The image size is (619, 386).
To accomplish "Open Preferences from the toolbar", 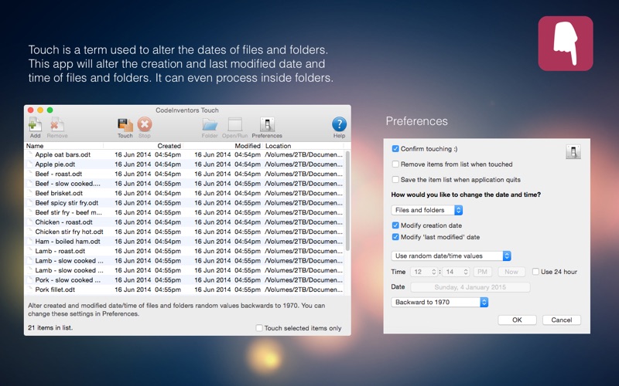I will [267, 124].
